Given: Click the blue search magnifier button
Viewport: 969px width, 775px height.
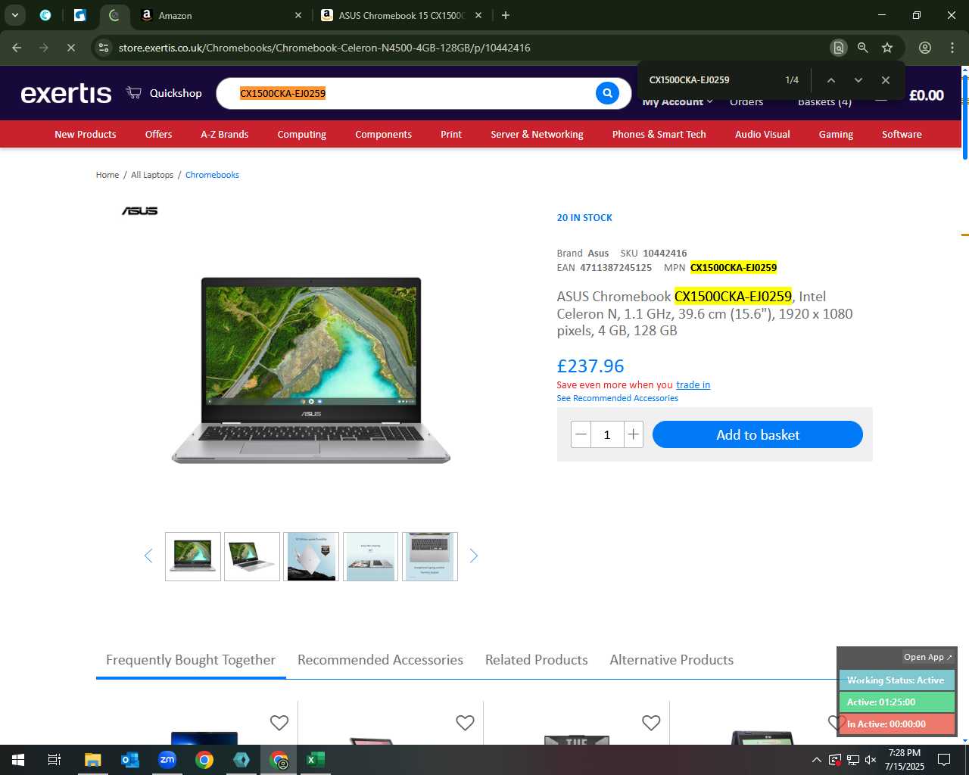Looking at the screenshot, I should click(x=607, y=93).
